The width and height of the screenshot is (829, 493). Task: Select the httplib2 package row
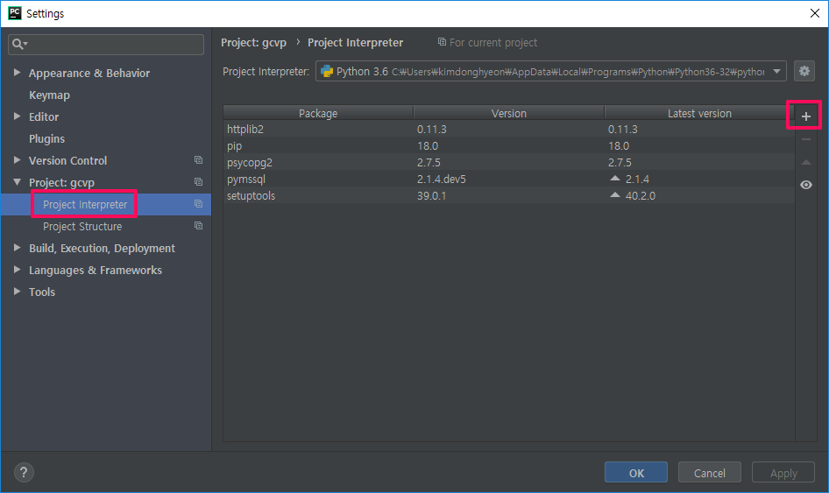pyautogui.click(x=508, y=129)
